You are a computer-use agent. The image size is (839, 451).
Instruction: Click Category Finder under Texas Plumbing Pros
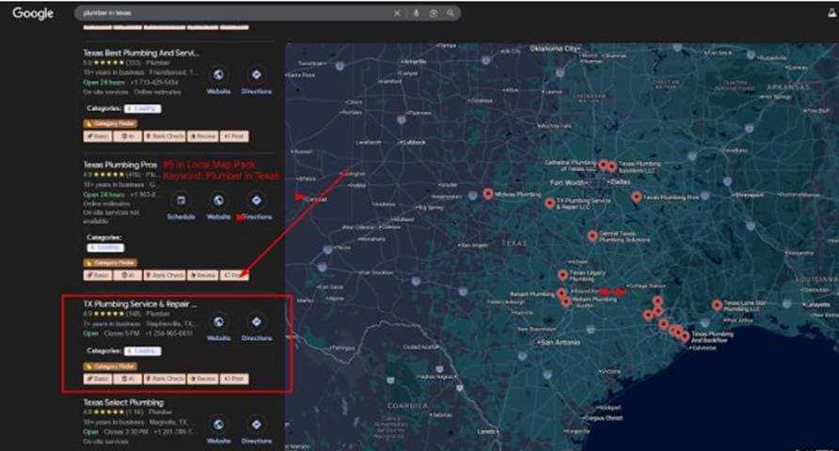(110, 263)
